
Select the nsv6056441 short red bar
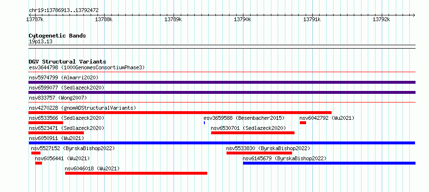[x=39, y=163]
